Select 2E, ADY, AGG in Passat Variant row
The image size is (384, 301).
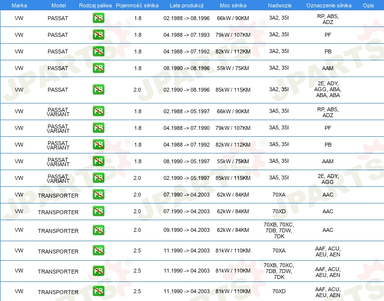click(x=328, y=179)
